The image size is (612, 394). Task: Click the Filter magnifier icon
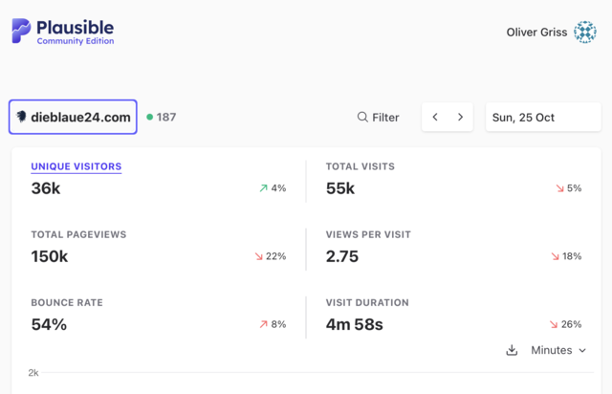click(362, 117)
